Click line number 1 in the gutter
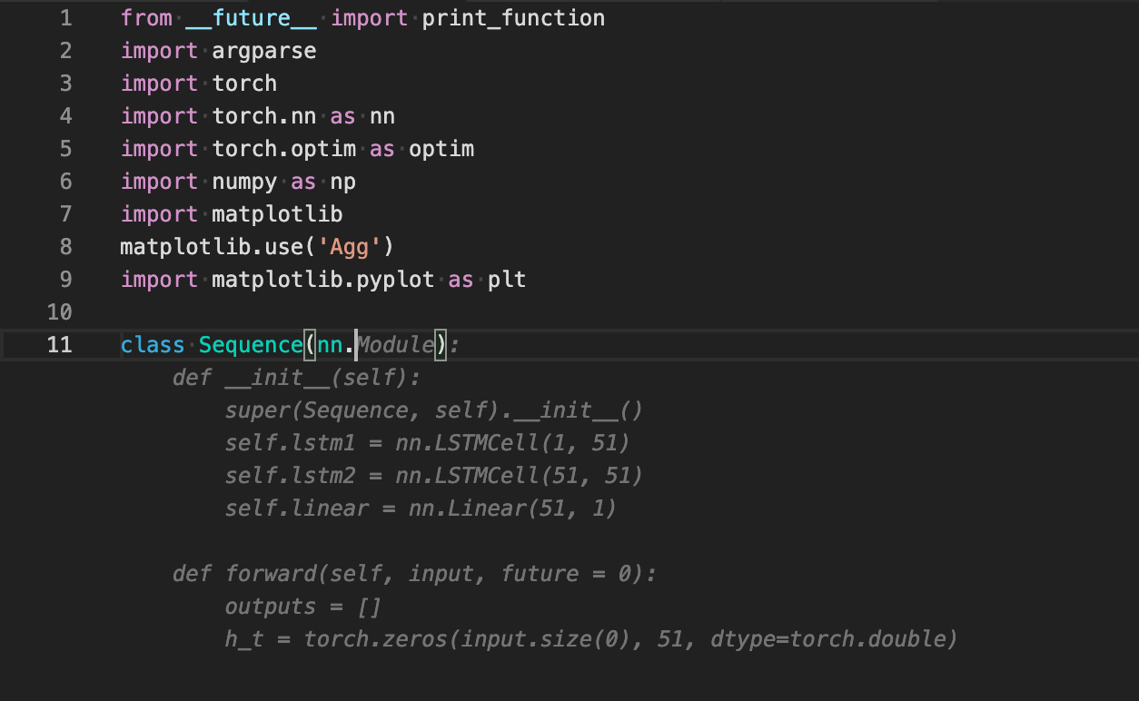Screen dimensions: 1139x701 click(64, 18)
